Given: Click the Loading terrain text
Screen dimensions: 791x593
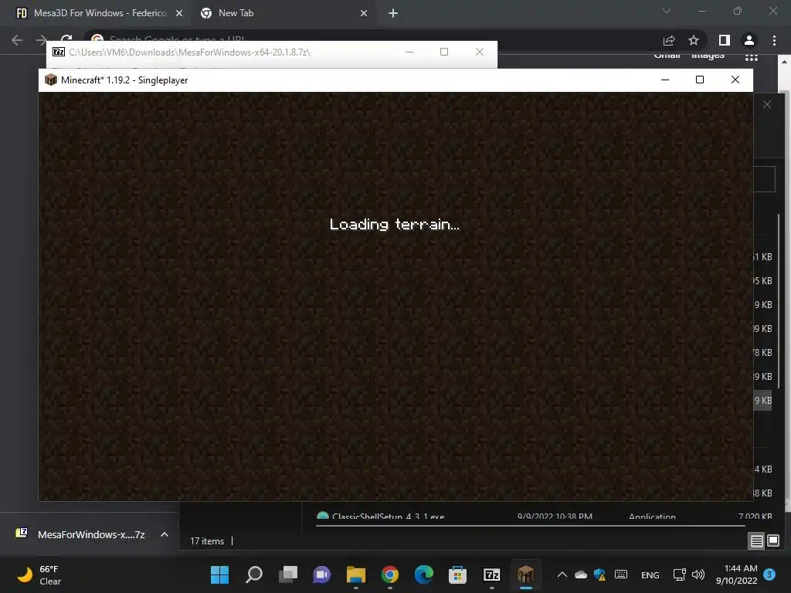Looking at the screenshot, I should pyautogui.click(x=395, y=225).
